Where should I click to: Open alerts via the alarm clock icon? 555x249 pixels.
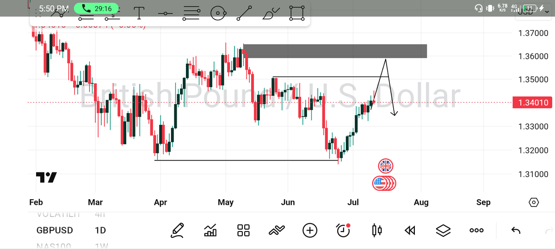click(x=343, y=230)
